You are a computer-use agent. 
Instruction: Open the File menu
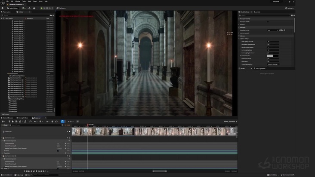[7, 1]
